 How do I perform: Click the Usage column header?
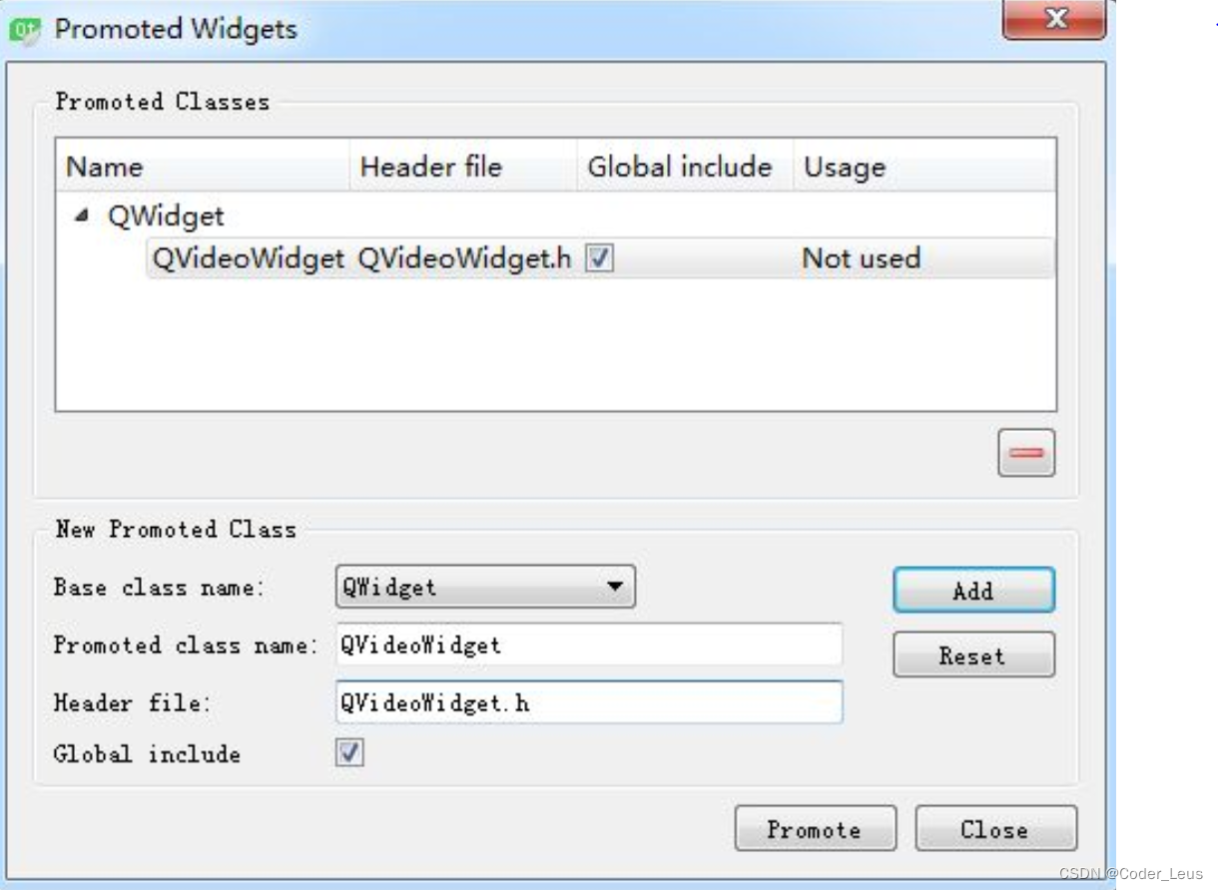[844, 167]
